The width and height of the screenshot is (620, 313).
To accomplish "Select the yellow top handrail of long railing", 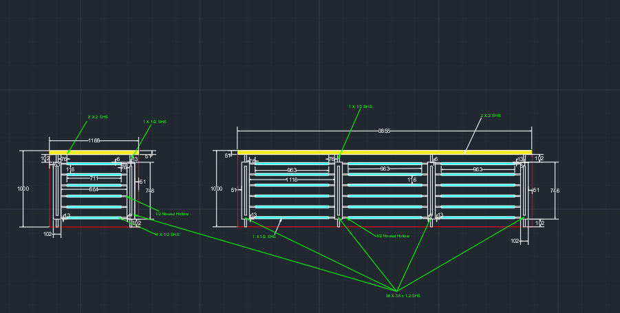I will [385, 152].
